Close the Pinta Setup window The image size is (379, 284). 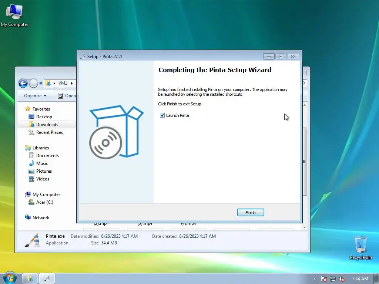coord(293,57)
